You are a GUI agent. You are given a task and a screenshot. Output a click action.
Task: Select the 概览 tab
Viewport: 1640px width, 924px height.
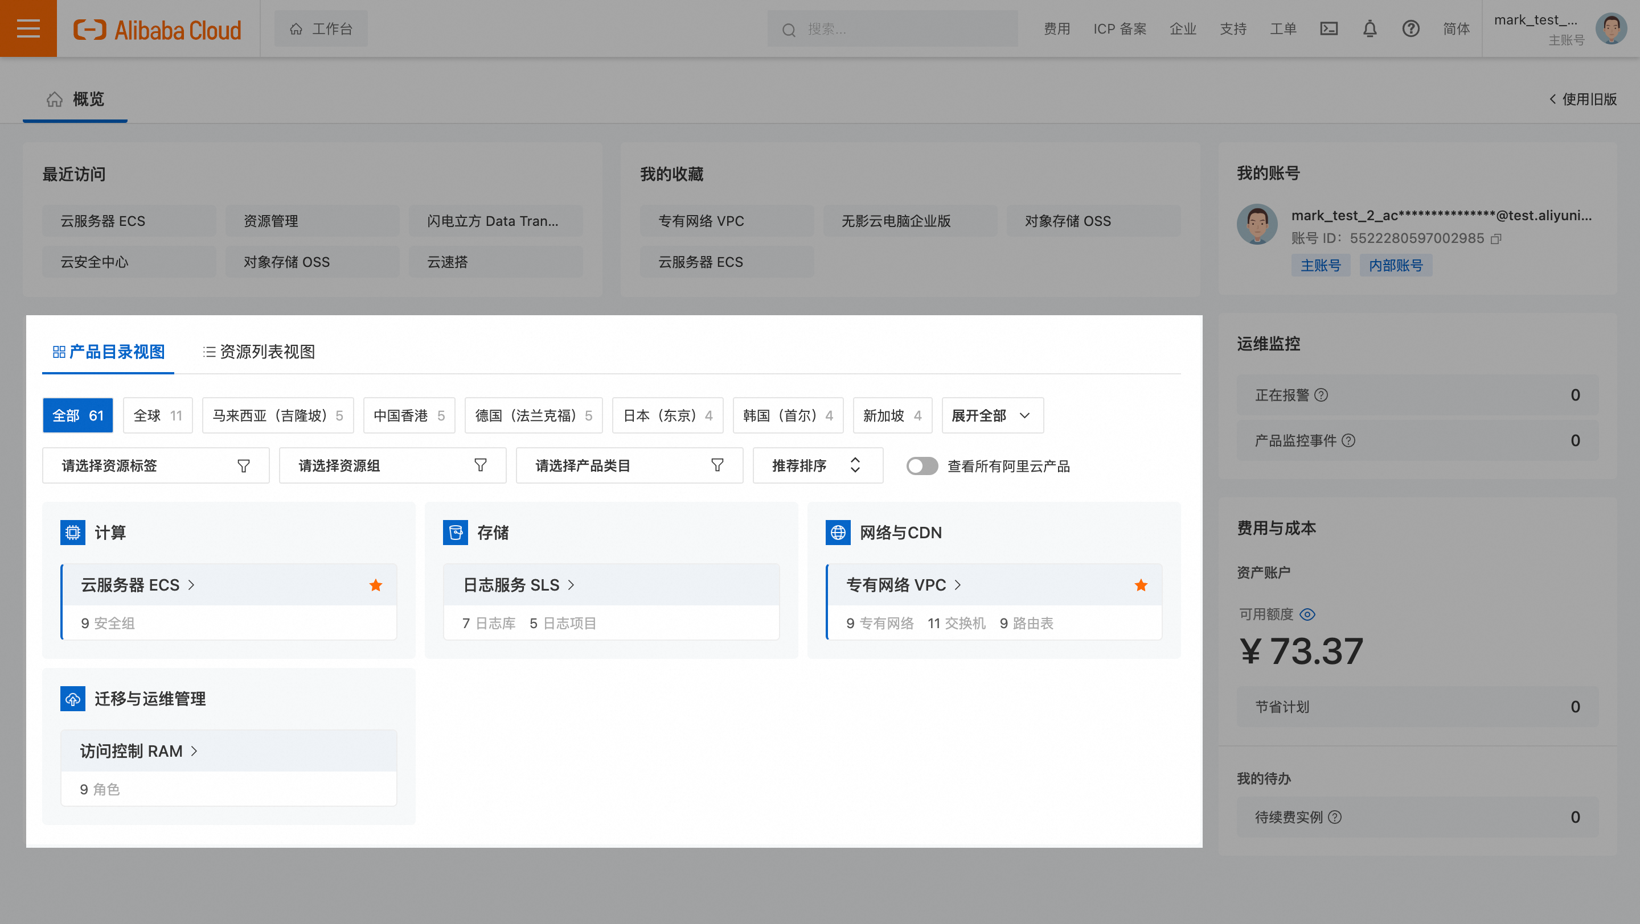[75, 99]
